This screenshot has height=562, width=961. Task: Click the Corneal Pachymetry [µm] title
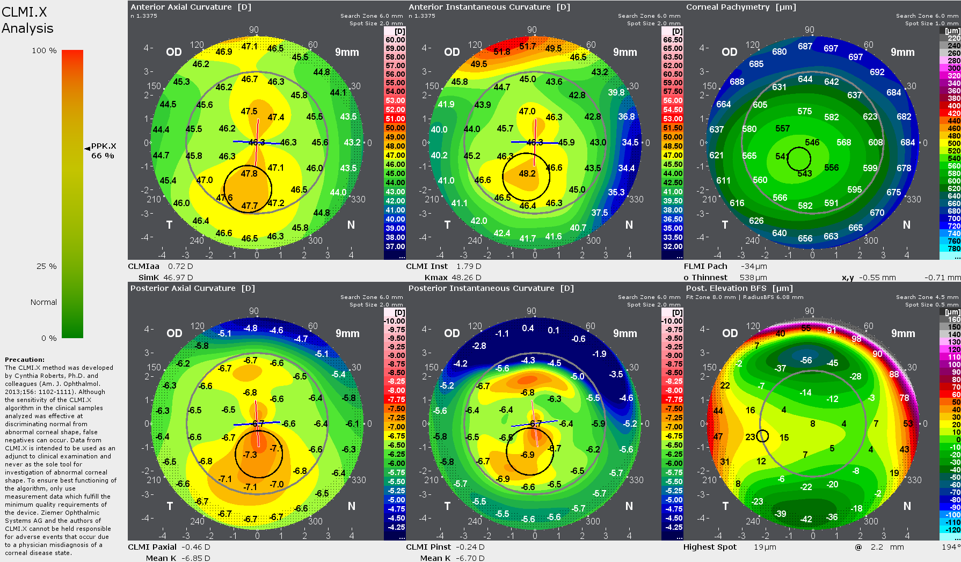pyautogui.click(x=741, y=7)
